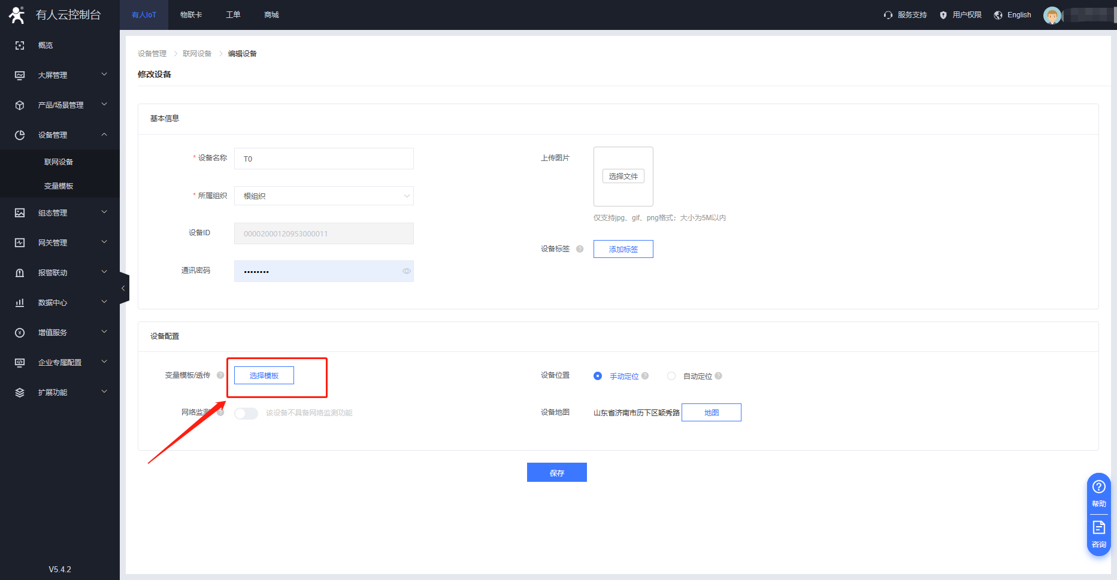Image resolution: width=1117 pixels, height=580 pixels.
Task: Select the 手动定位 radio button
Action: [598, 376]
